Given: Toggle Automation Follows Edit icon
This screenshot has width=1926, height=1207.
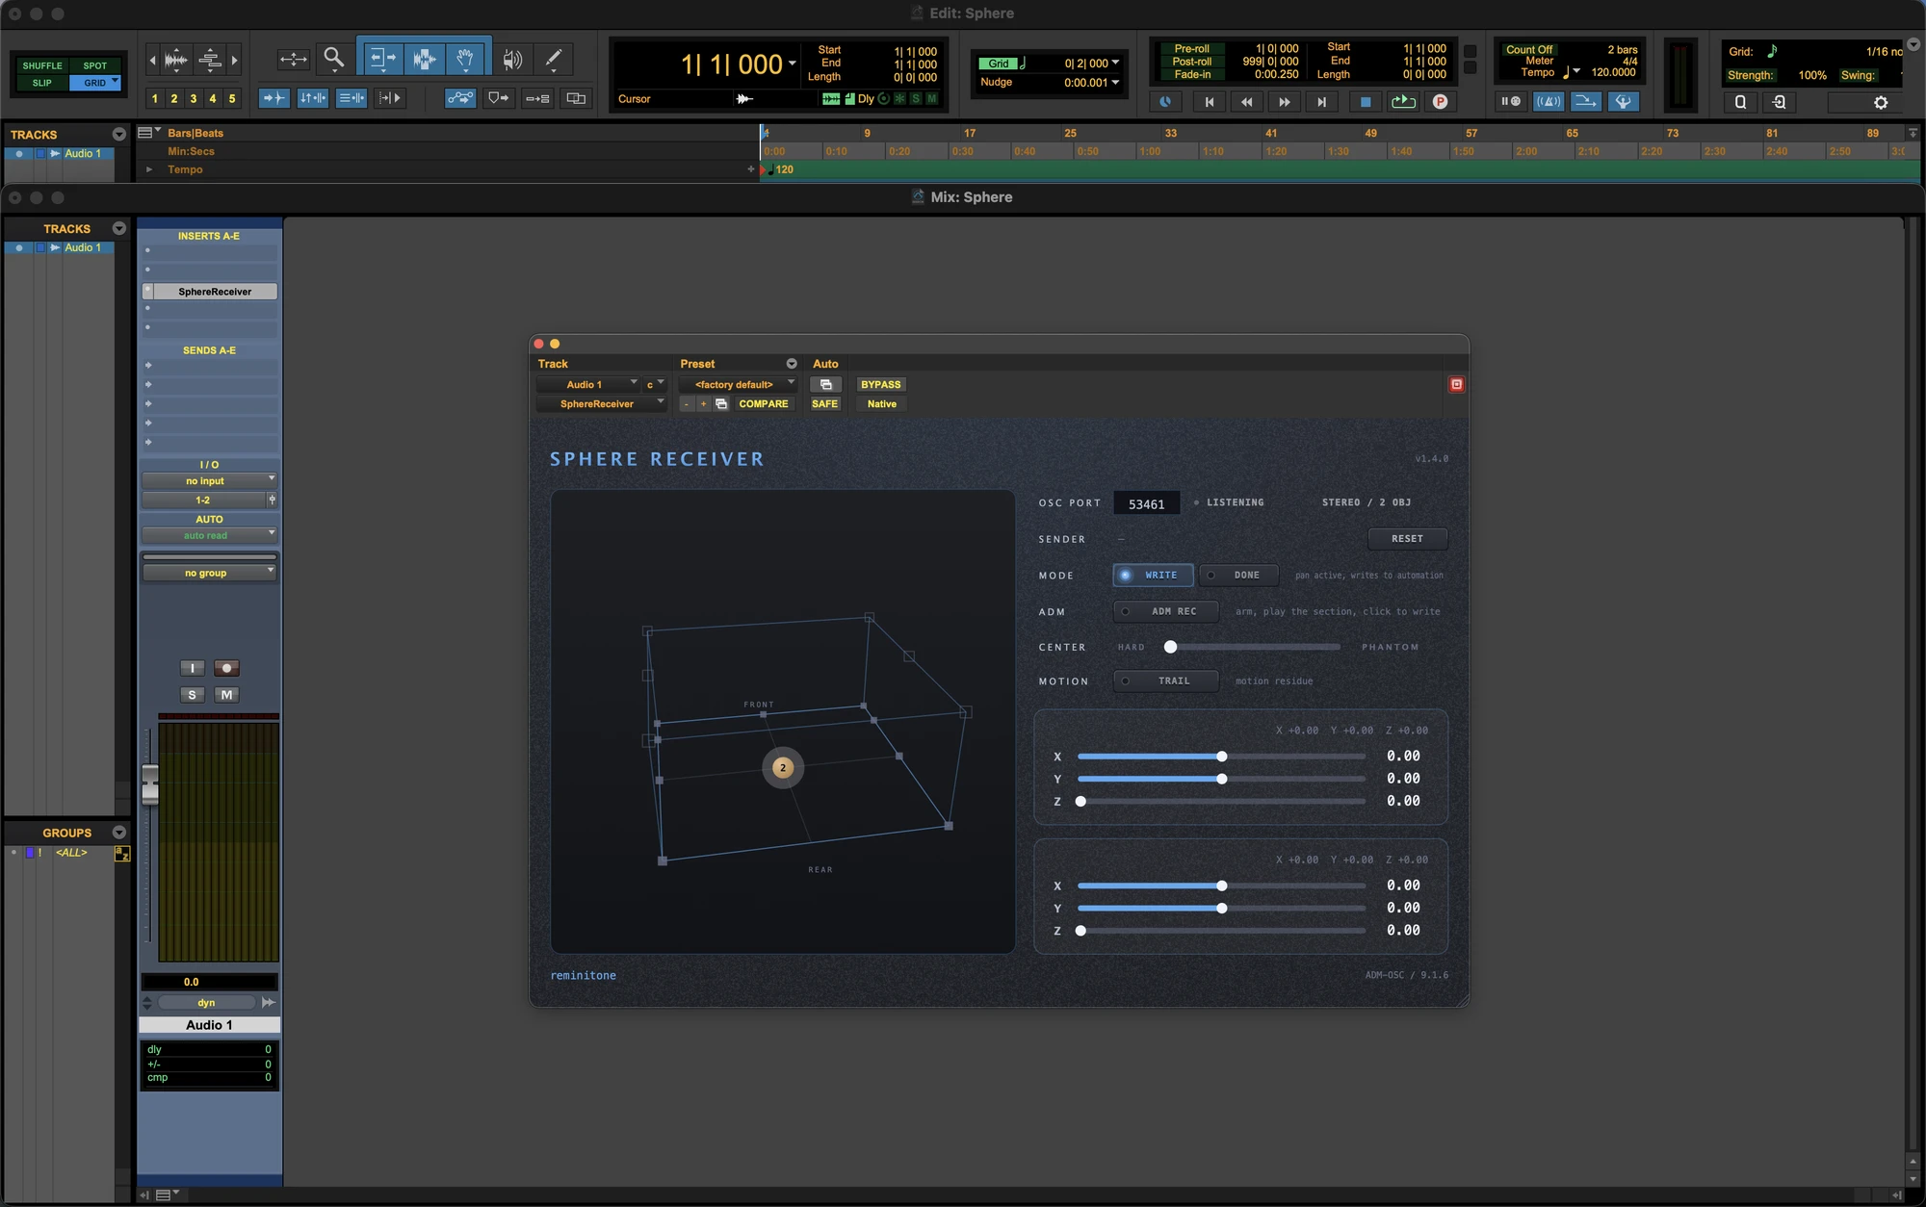Looking at the screenshot, I should (x=460, y=98).
